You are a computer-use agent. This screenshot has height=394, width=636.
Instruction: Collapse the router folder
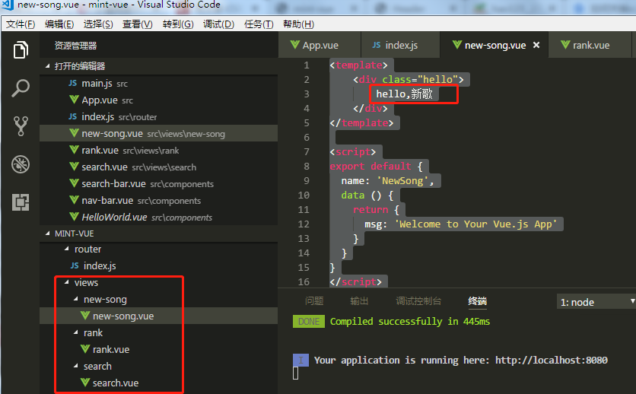67,249
